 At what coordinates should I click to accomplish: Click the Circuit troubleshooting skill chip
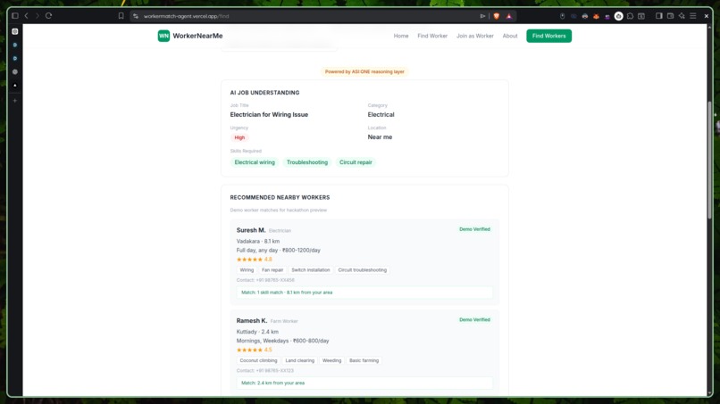click(x=363, y=270)
